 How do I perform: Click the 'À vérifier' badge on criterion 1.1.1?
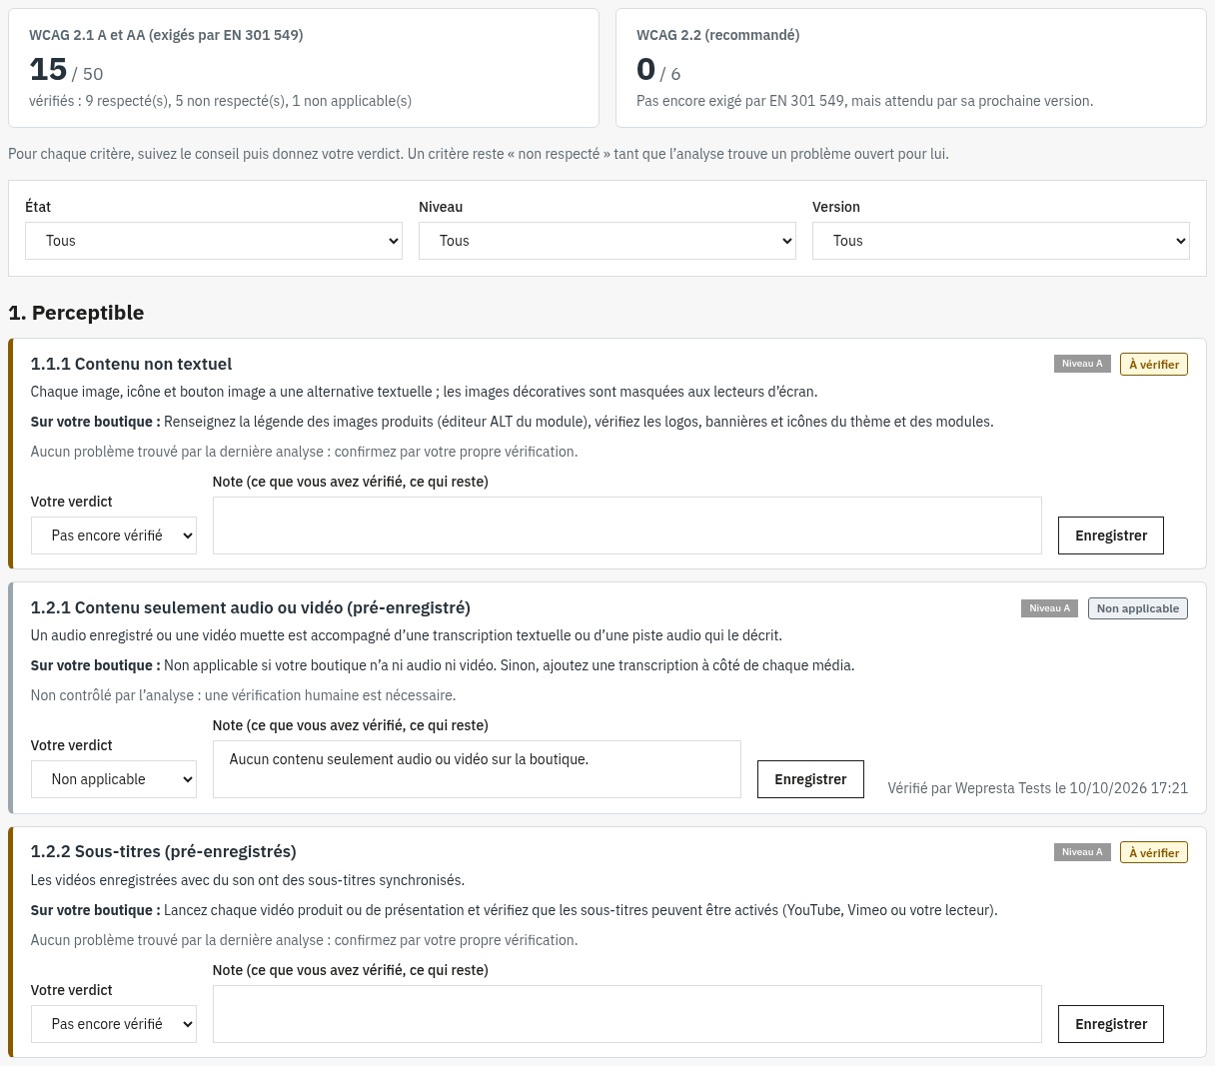[x=1154, y=365]
